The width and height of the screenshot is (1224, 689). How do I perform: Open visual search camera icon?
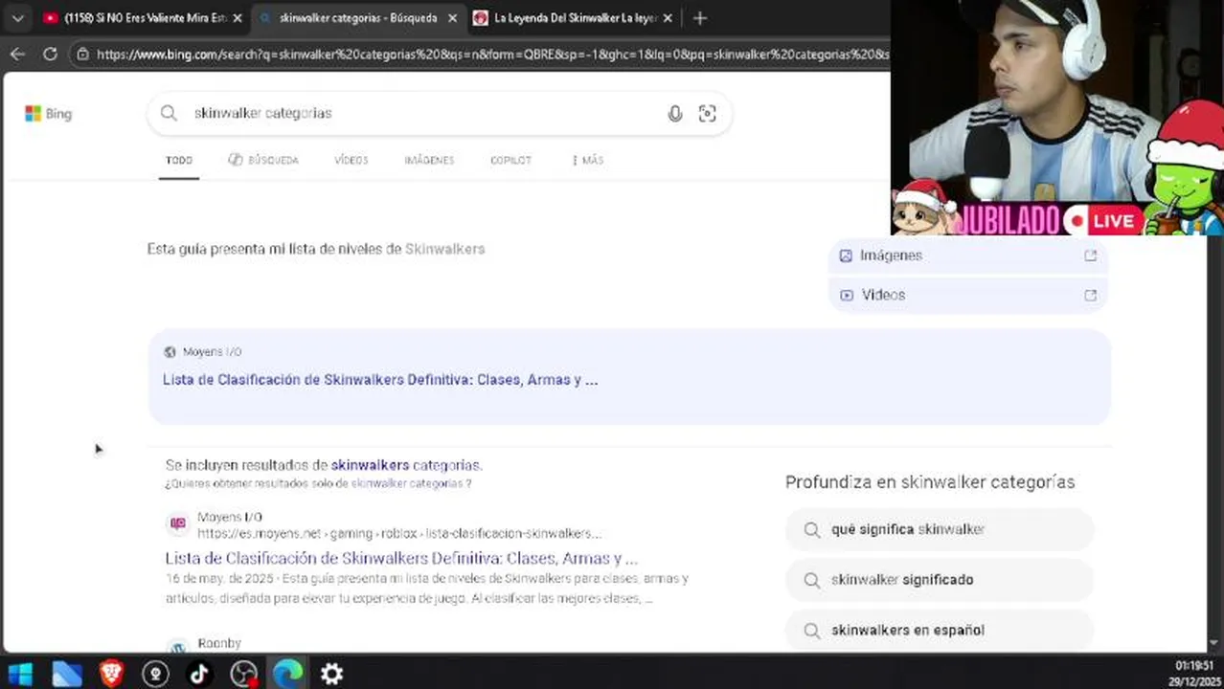coord(707,114)
